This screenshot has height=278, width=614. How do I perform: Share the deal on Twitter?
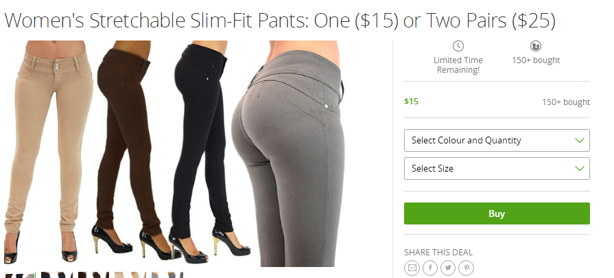pyautogui.click(x=448, y=268)
